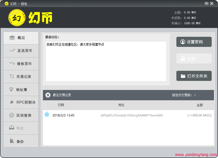
Task: Click the 日期 column header
Action: (x=61, y=105)
